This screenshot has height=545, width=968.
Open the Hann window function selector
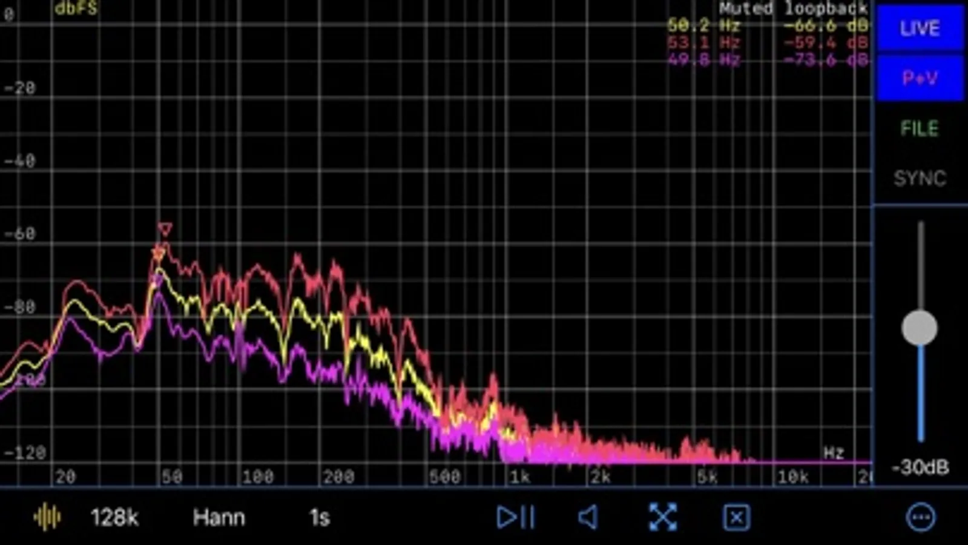pos(219,518)
